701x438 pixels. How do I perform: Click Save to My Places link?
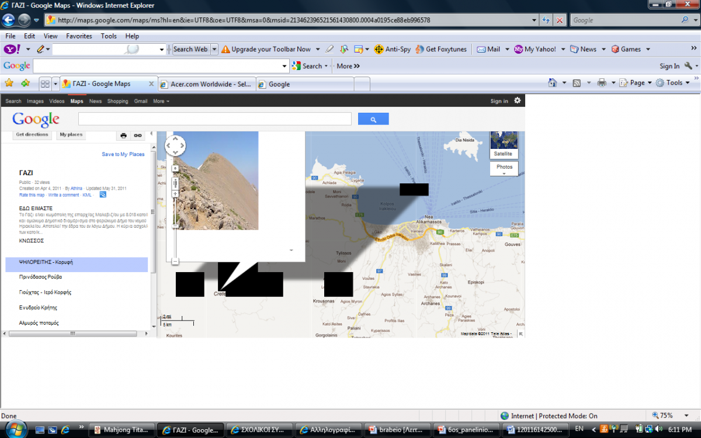pyautogui.click(x=123, y=154)
